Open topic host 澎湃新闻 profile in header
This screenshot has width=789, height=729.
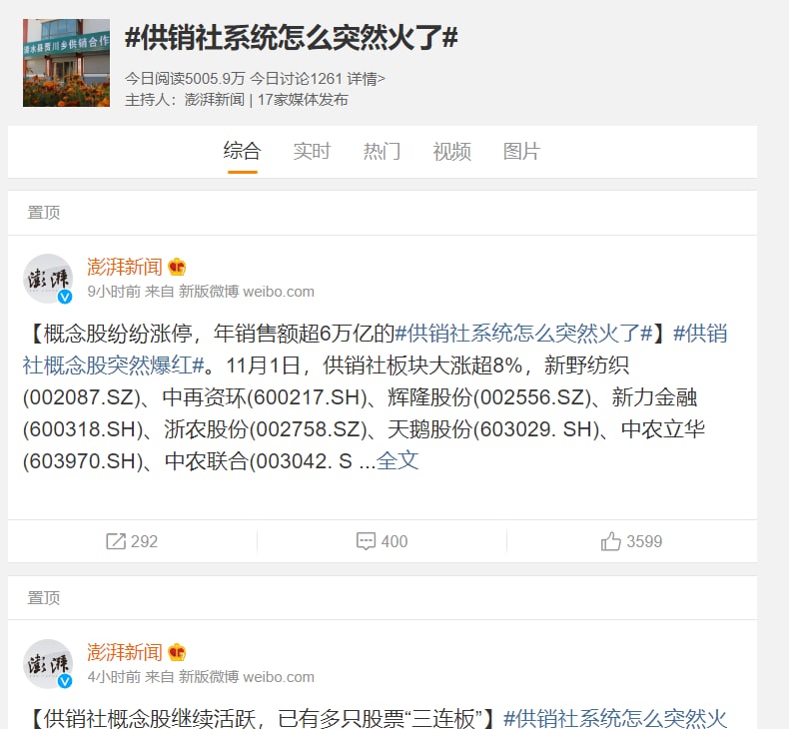[215, 100]
